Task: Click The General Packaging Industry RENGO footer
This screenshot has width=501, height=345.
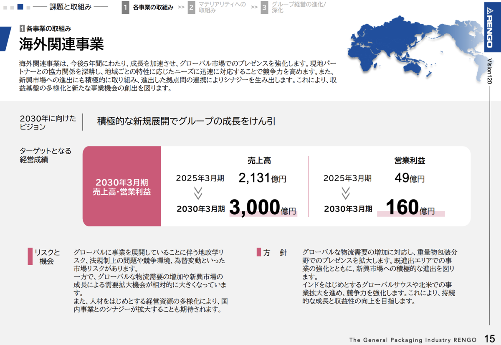Action: click(413, 340)
